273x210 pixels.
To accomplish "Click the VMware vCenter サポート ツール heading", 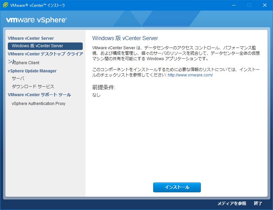I will pyautogui.click(x=39, y=95).
